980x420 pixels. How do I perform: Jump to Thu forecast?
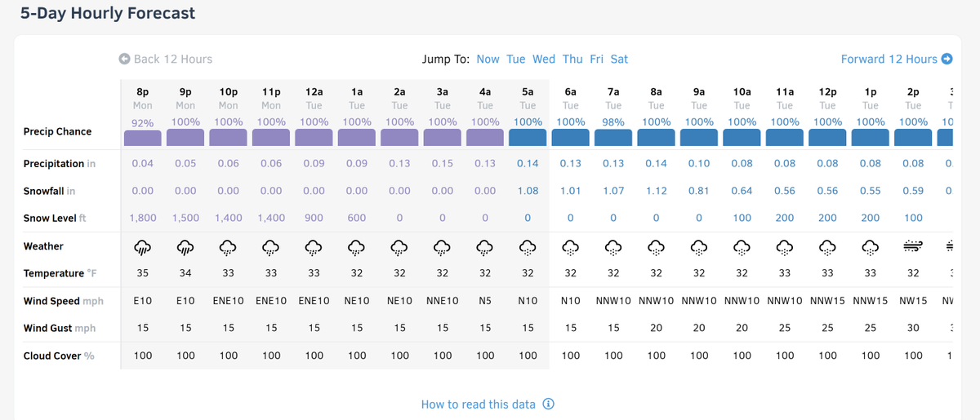[572, 59]
